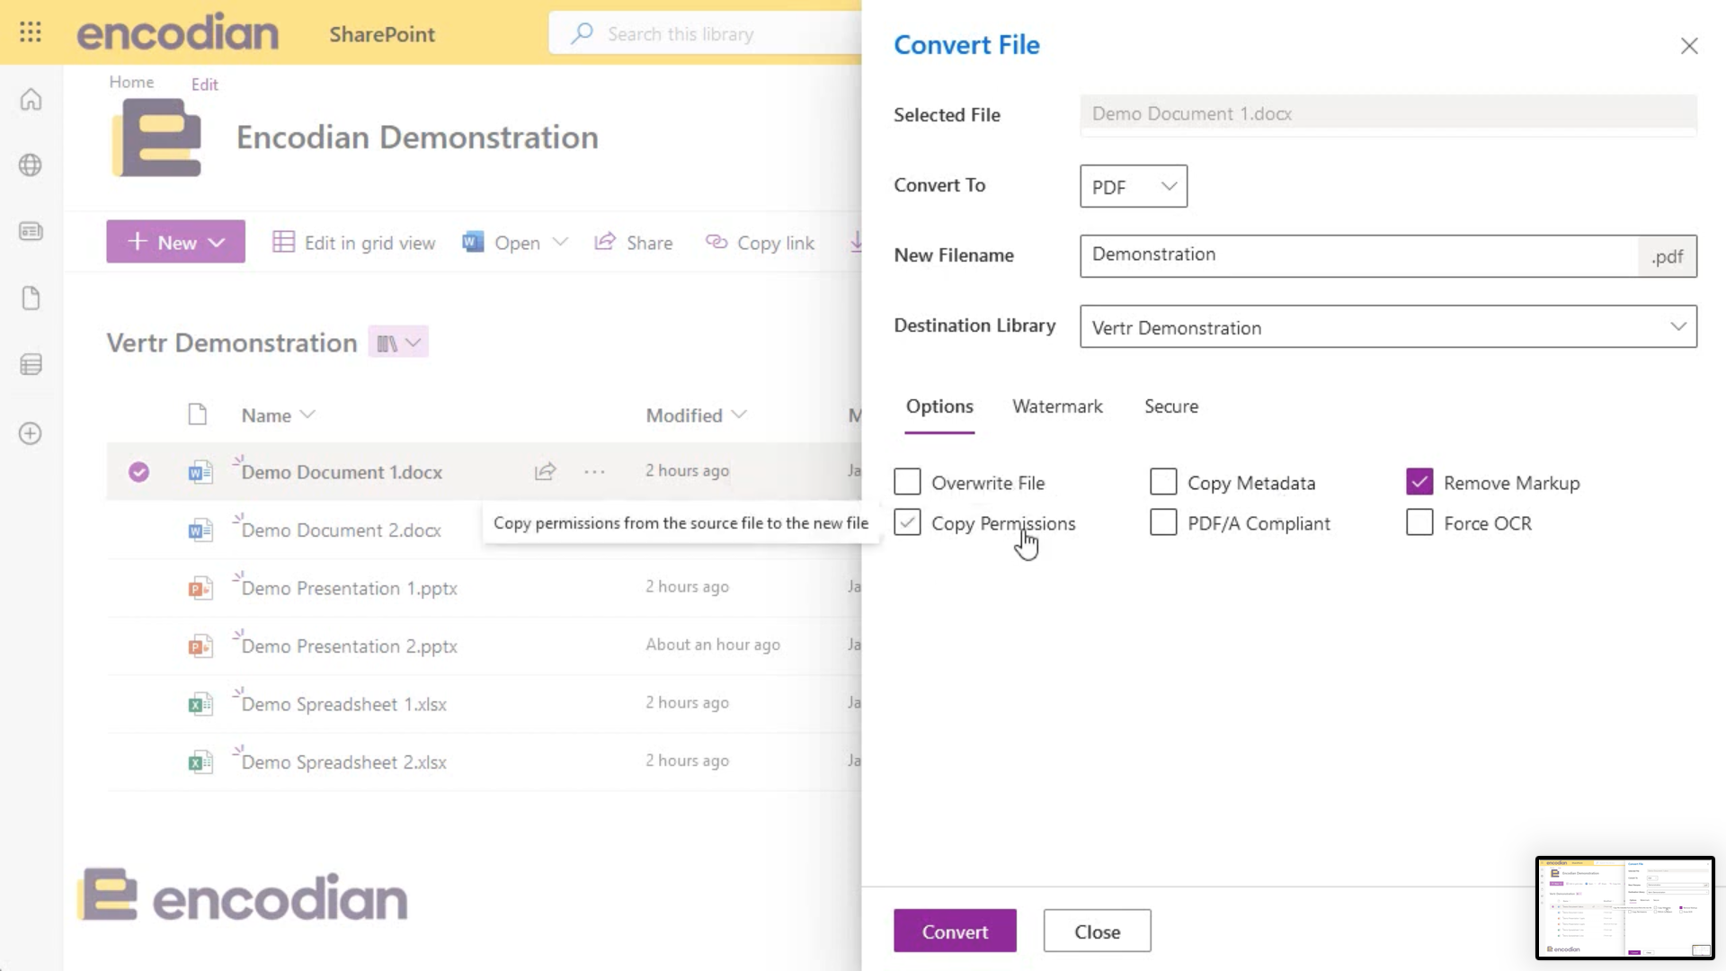Enable the Copy Metadata checkbox

click(x=1163, y=482)
